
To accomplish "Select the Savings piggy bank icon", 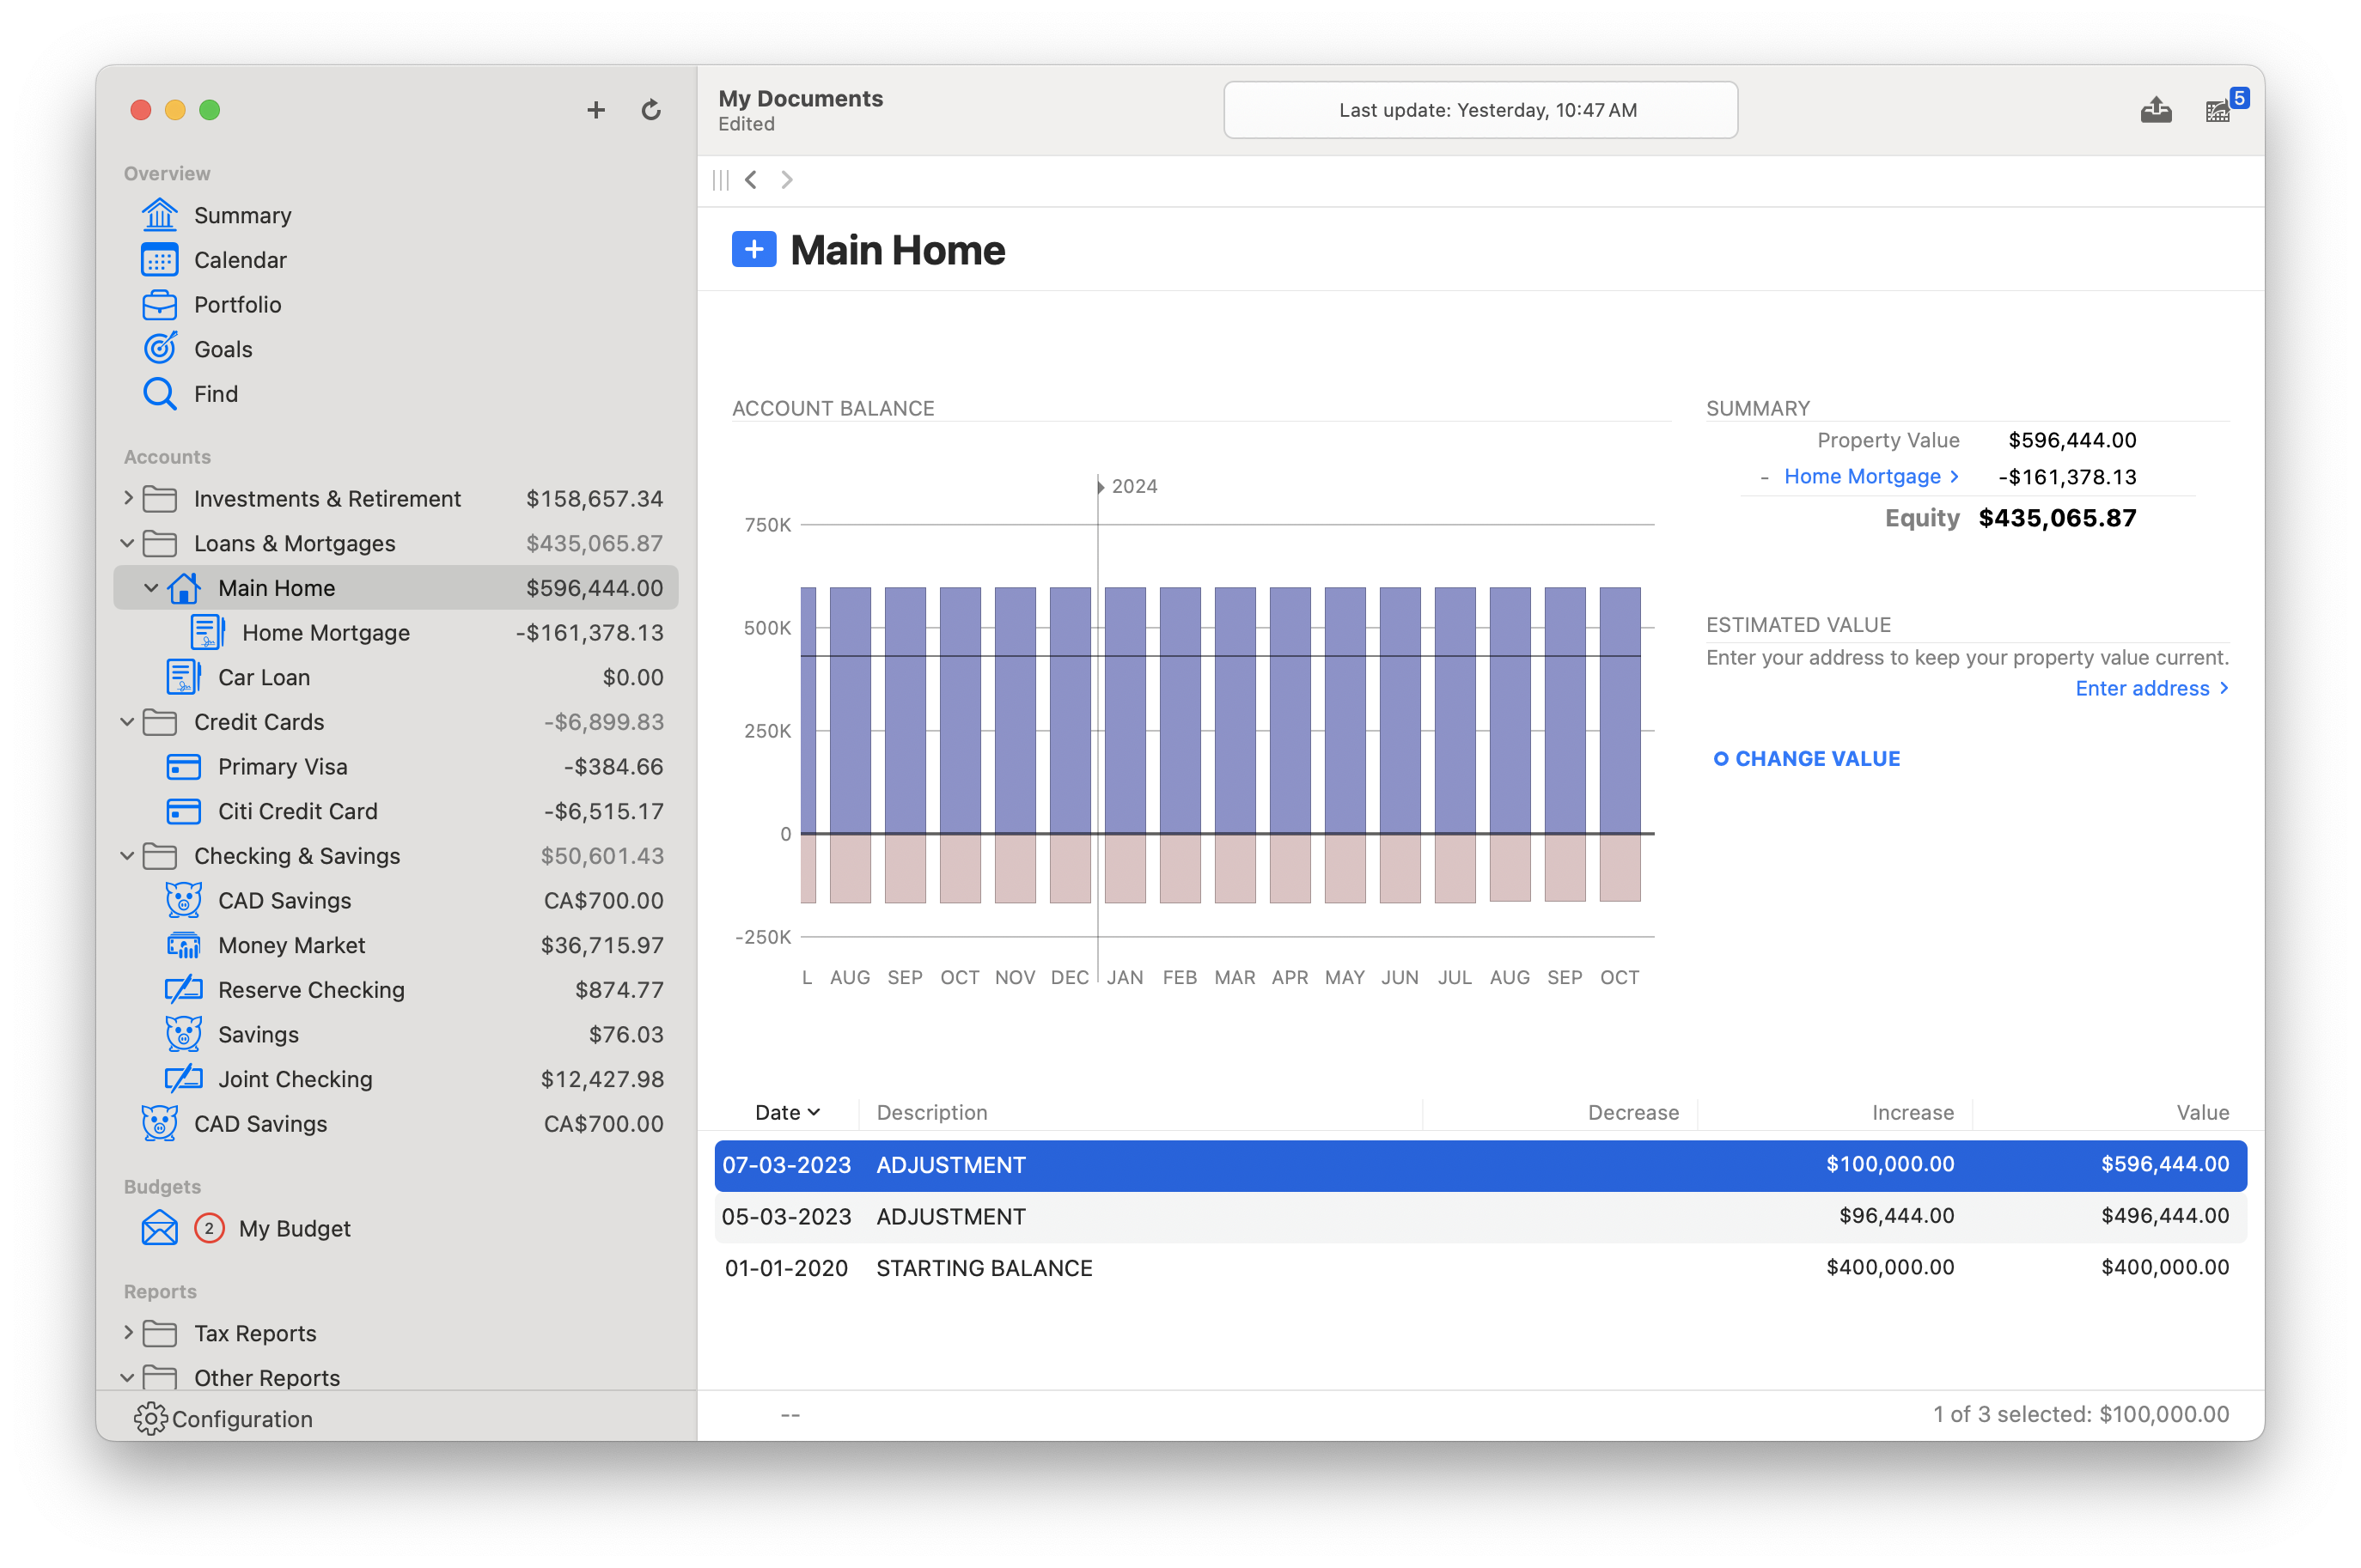I will click(x=183, y=1034).
